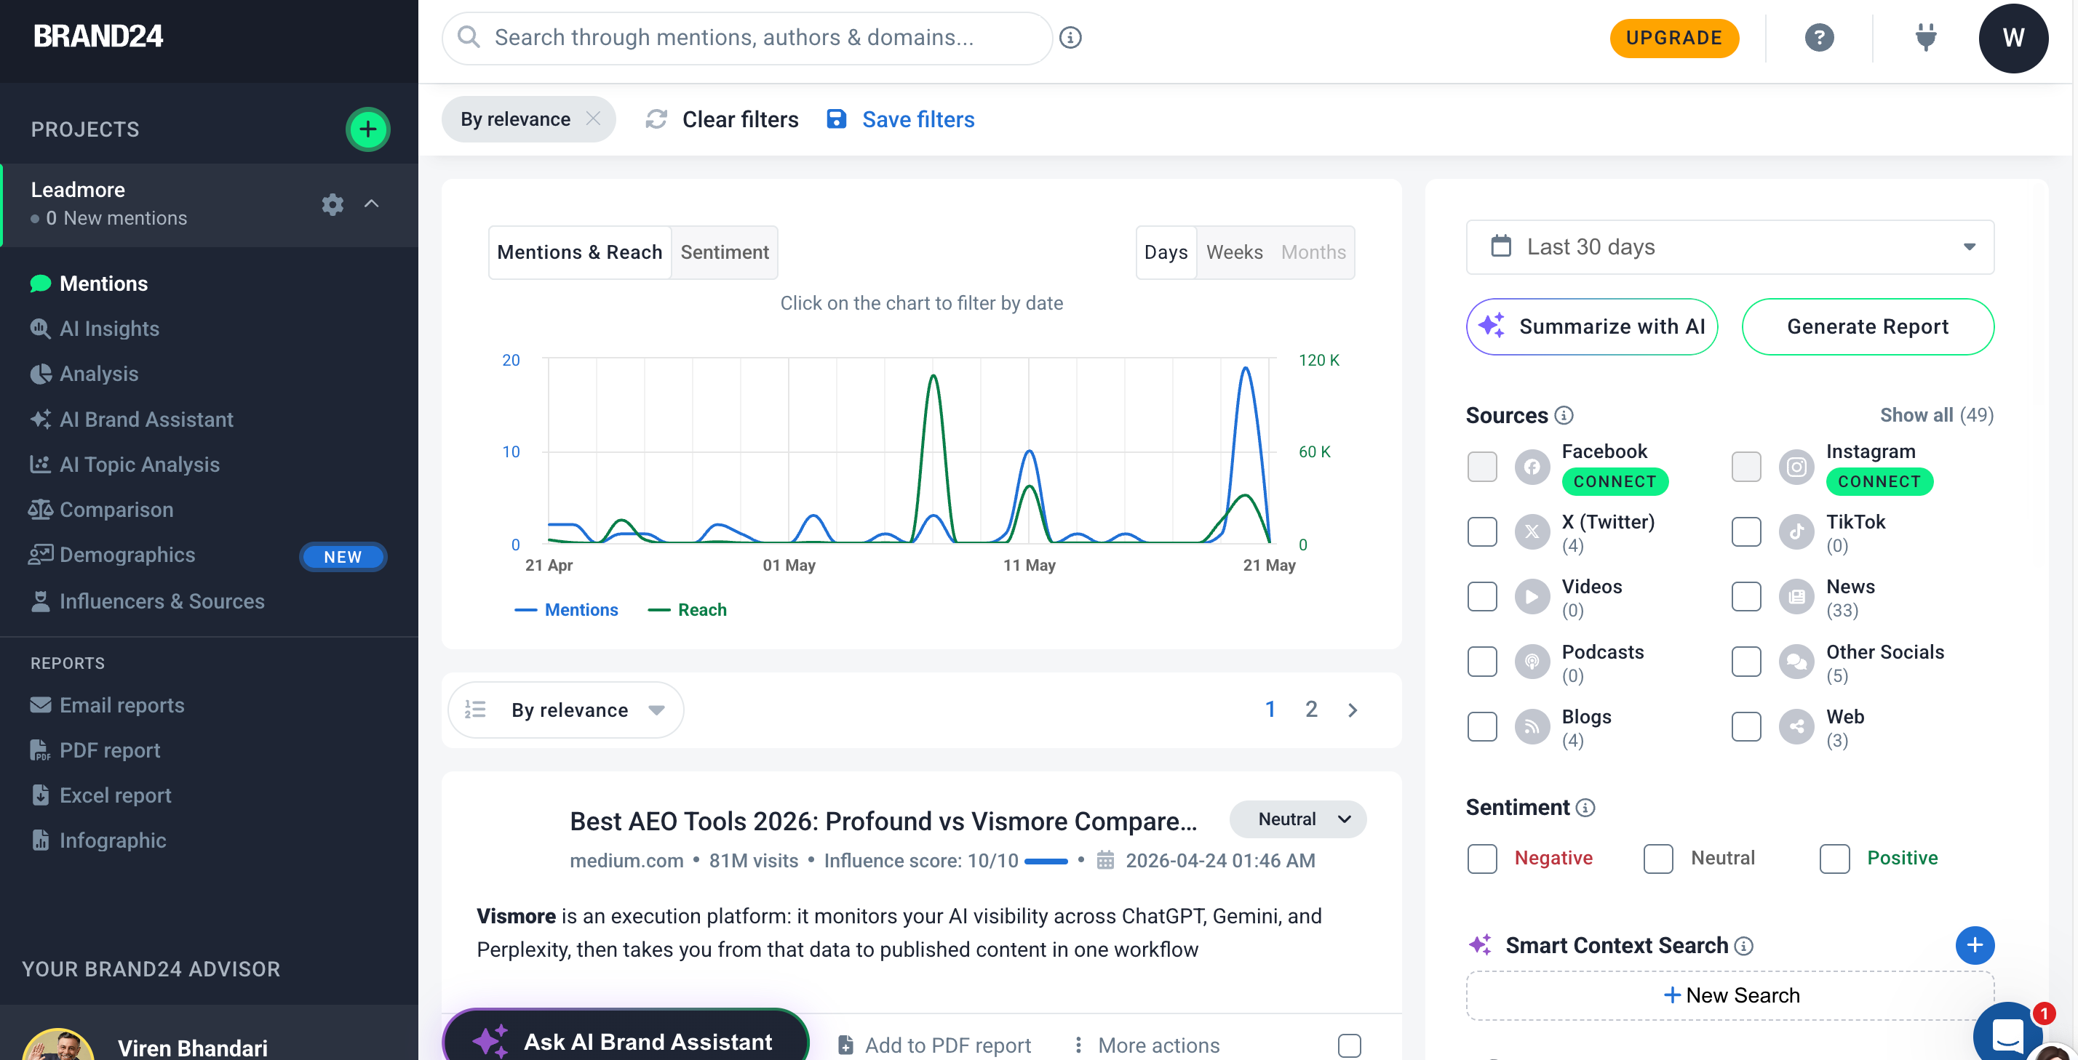This screenshot has height=1060, width=2078.
Task: Check the Neutral sentiment filter checkbox
Action: coord(1657,859)
